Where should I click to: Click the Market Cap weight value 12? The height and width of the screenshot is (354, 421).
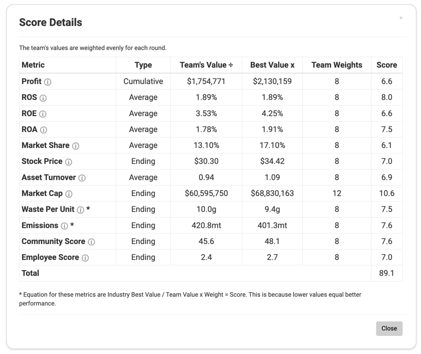(x=337, y=193)
